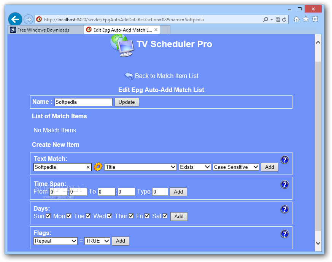Click the Type input field
Viewport: 332px width, 262px height.
160,192
